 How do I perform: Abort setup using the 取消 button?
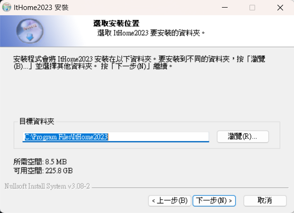pos(265,201)
